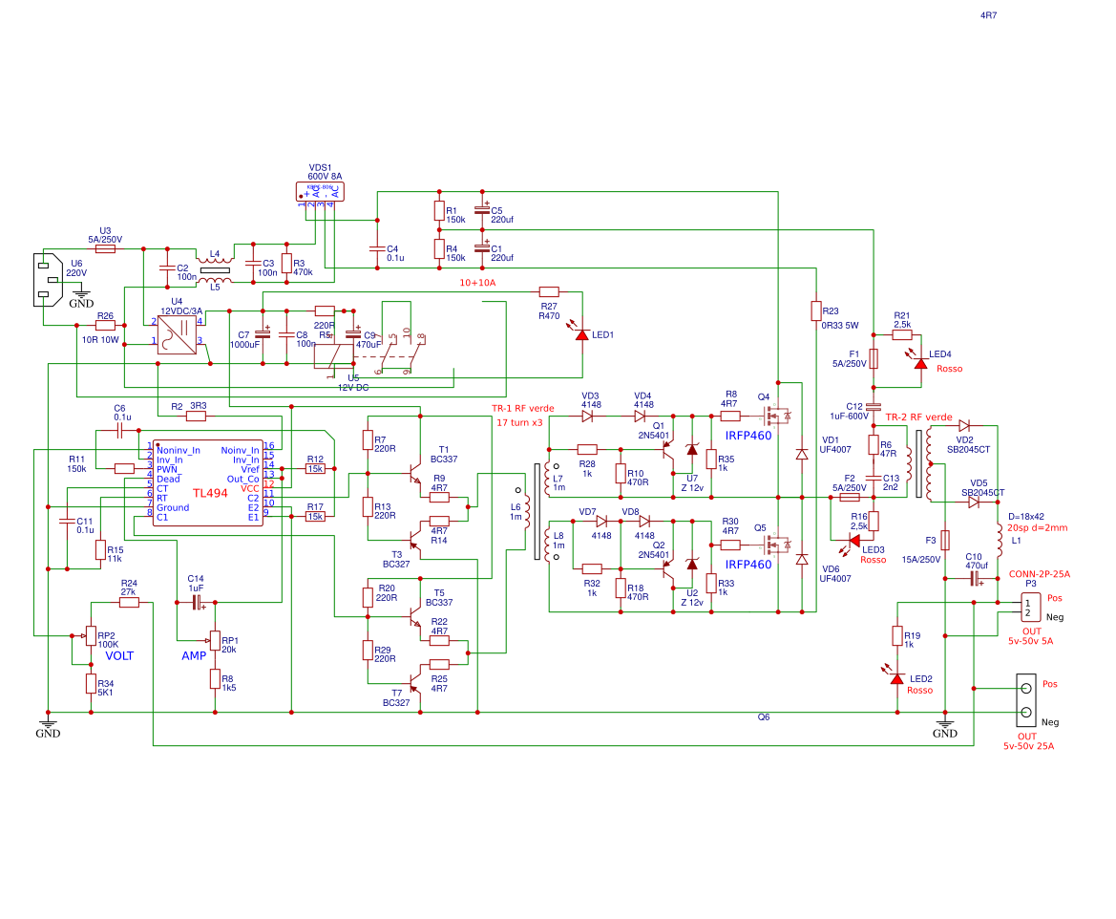The height and width of the screenshot is (919, 1116).
Task: Select the 25A output connector with two circles
Action: 1025,700
